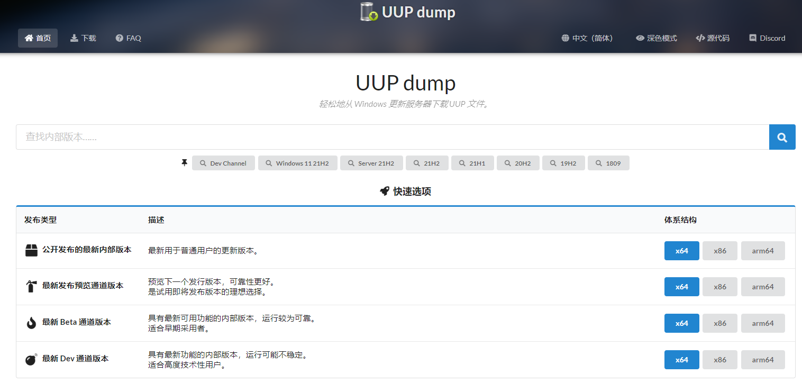Click the 描述 column header
Screen dimensions: 802x383
point(156,220)
